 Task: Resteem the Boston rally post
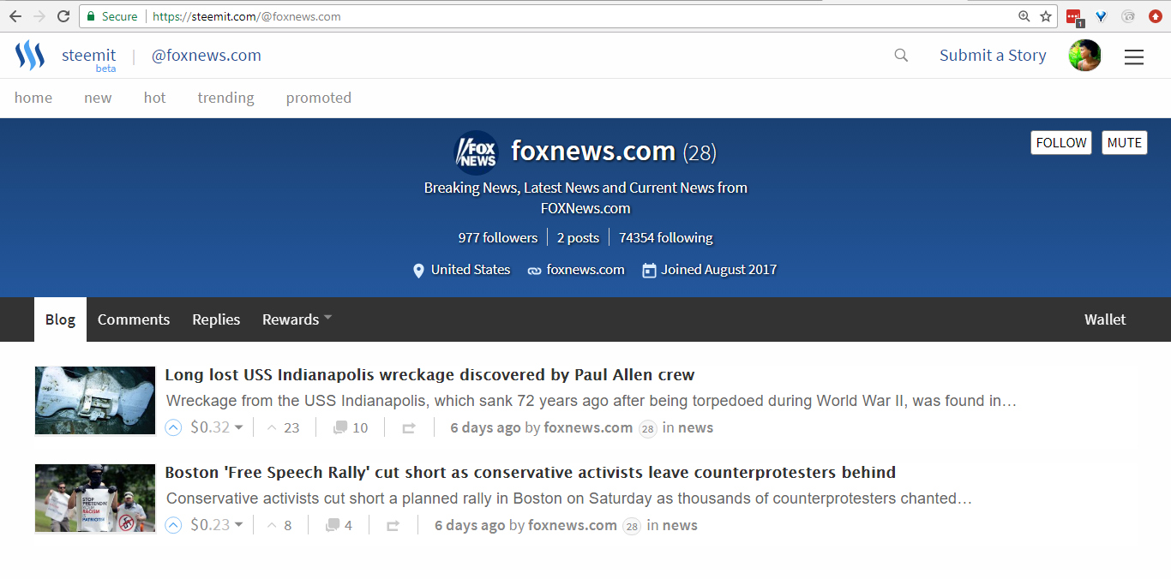(393, 525)
